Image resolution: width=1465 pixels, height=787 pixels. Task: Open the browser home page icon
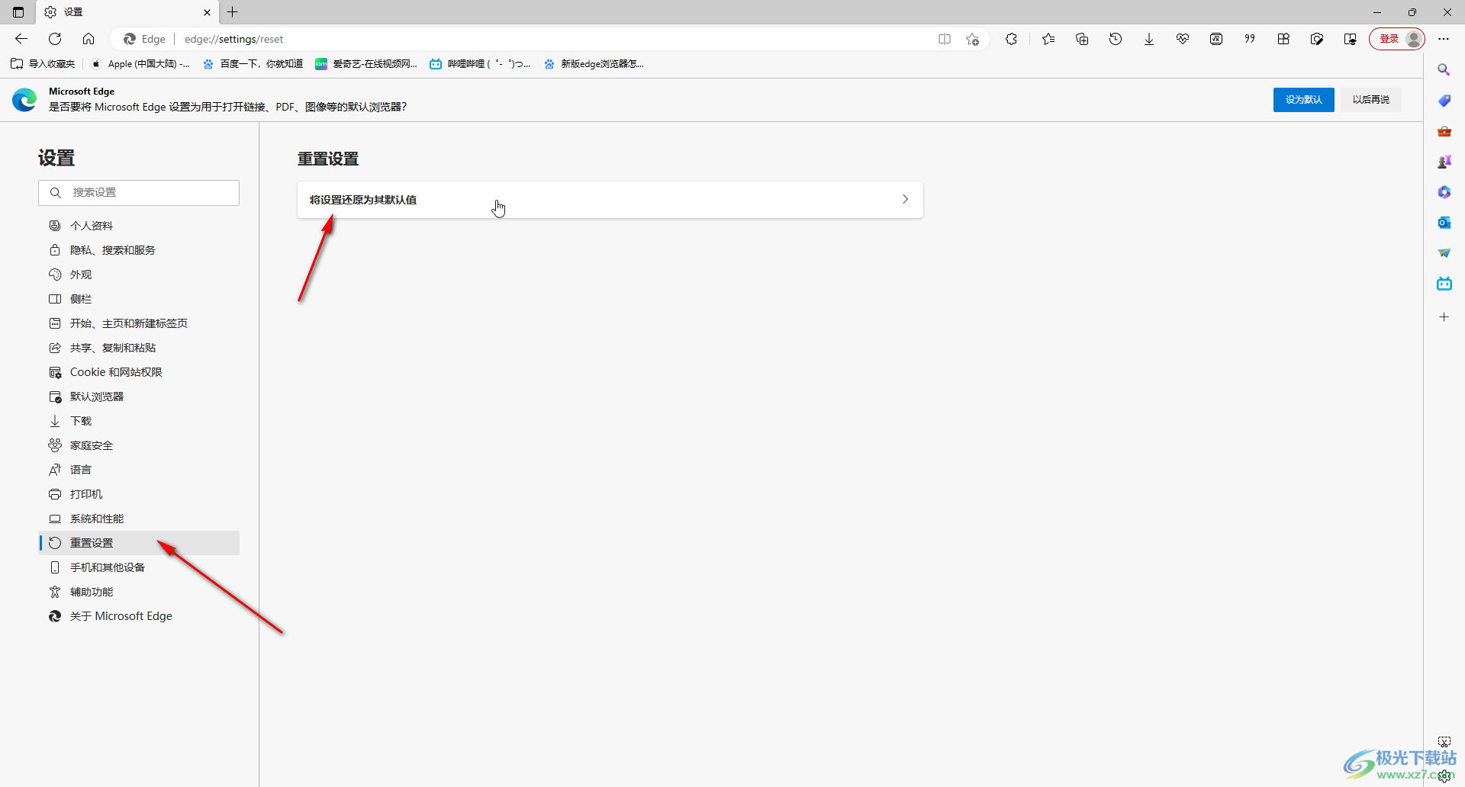pos(89,39)
